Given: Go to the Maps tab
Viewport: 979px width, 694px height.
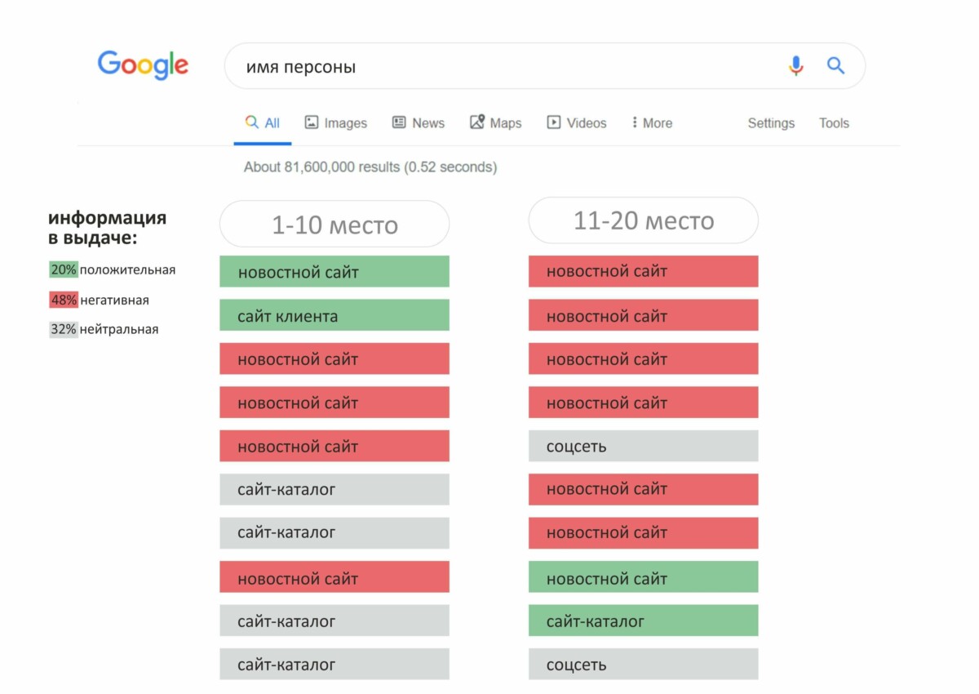Looking at the screenshot, I should (x=495, y=123).
